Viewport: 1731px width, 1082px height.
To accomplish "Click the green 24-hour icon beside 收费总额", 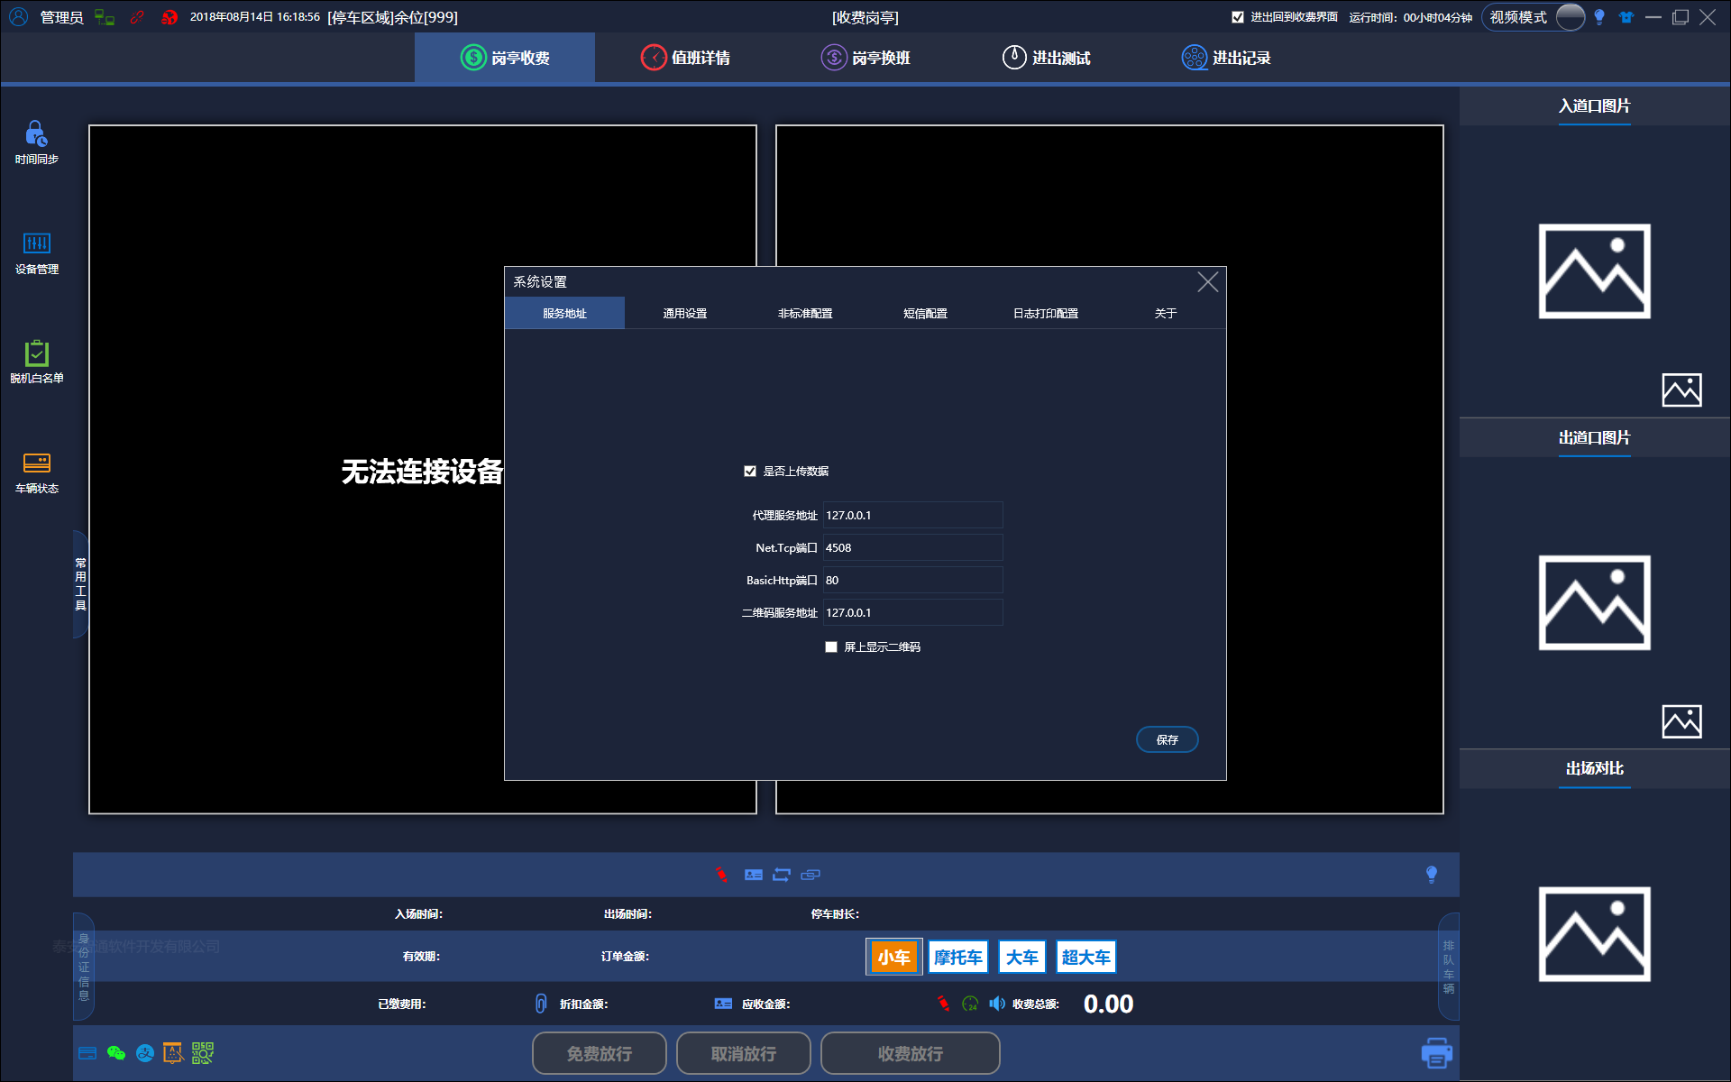I will click(970, 1004).
